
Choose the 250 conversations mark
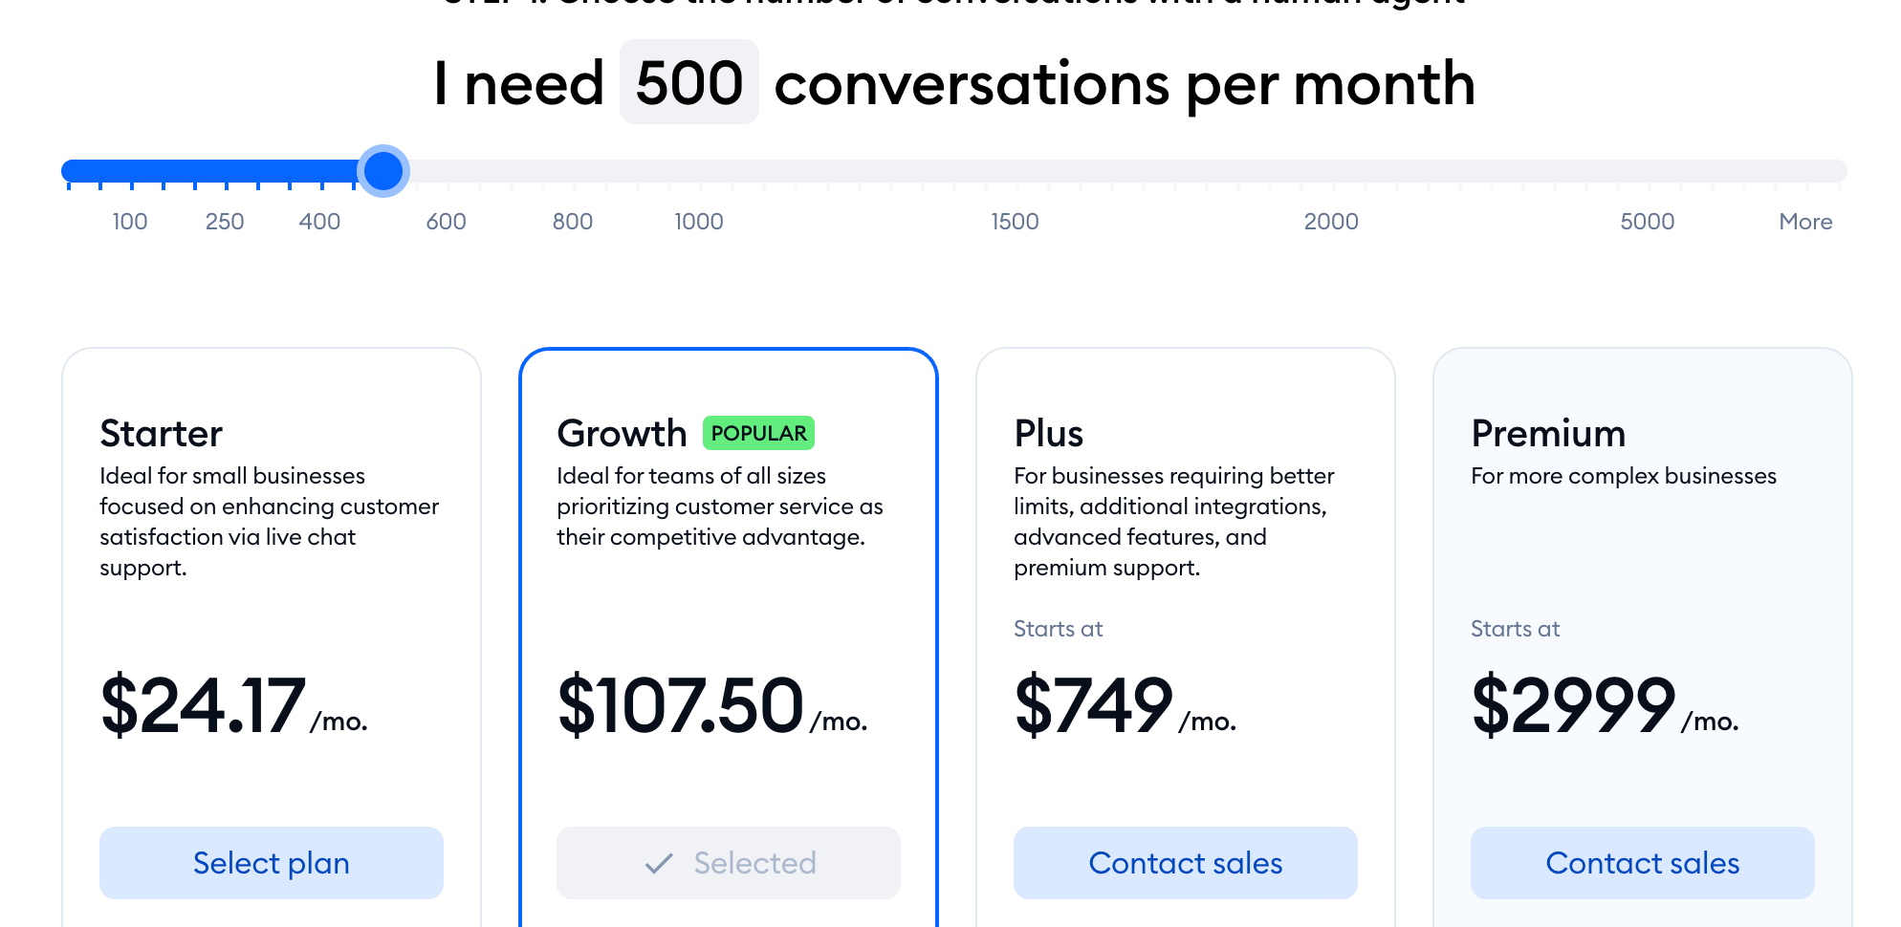coord(225,222)
